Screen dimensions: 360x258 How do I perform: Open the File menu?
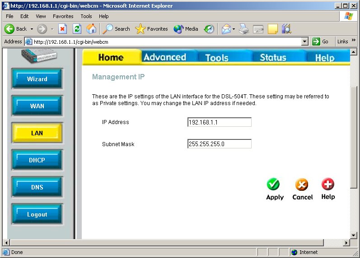pos(9,16)
